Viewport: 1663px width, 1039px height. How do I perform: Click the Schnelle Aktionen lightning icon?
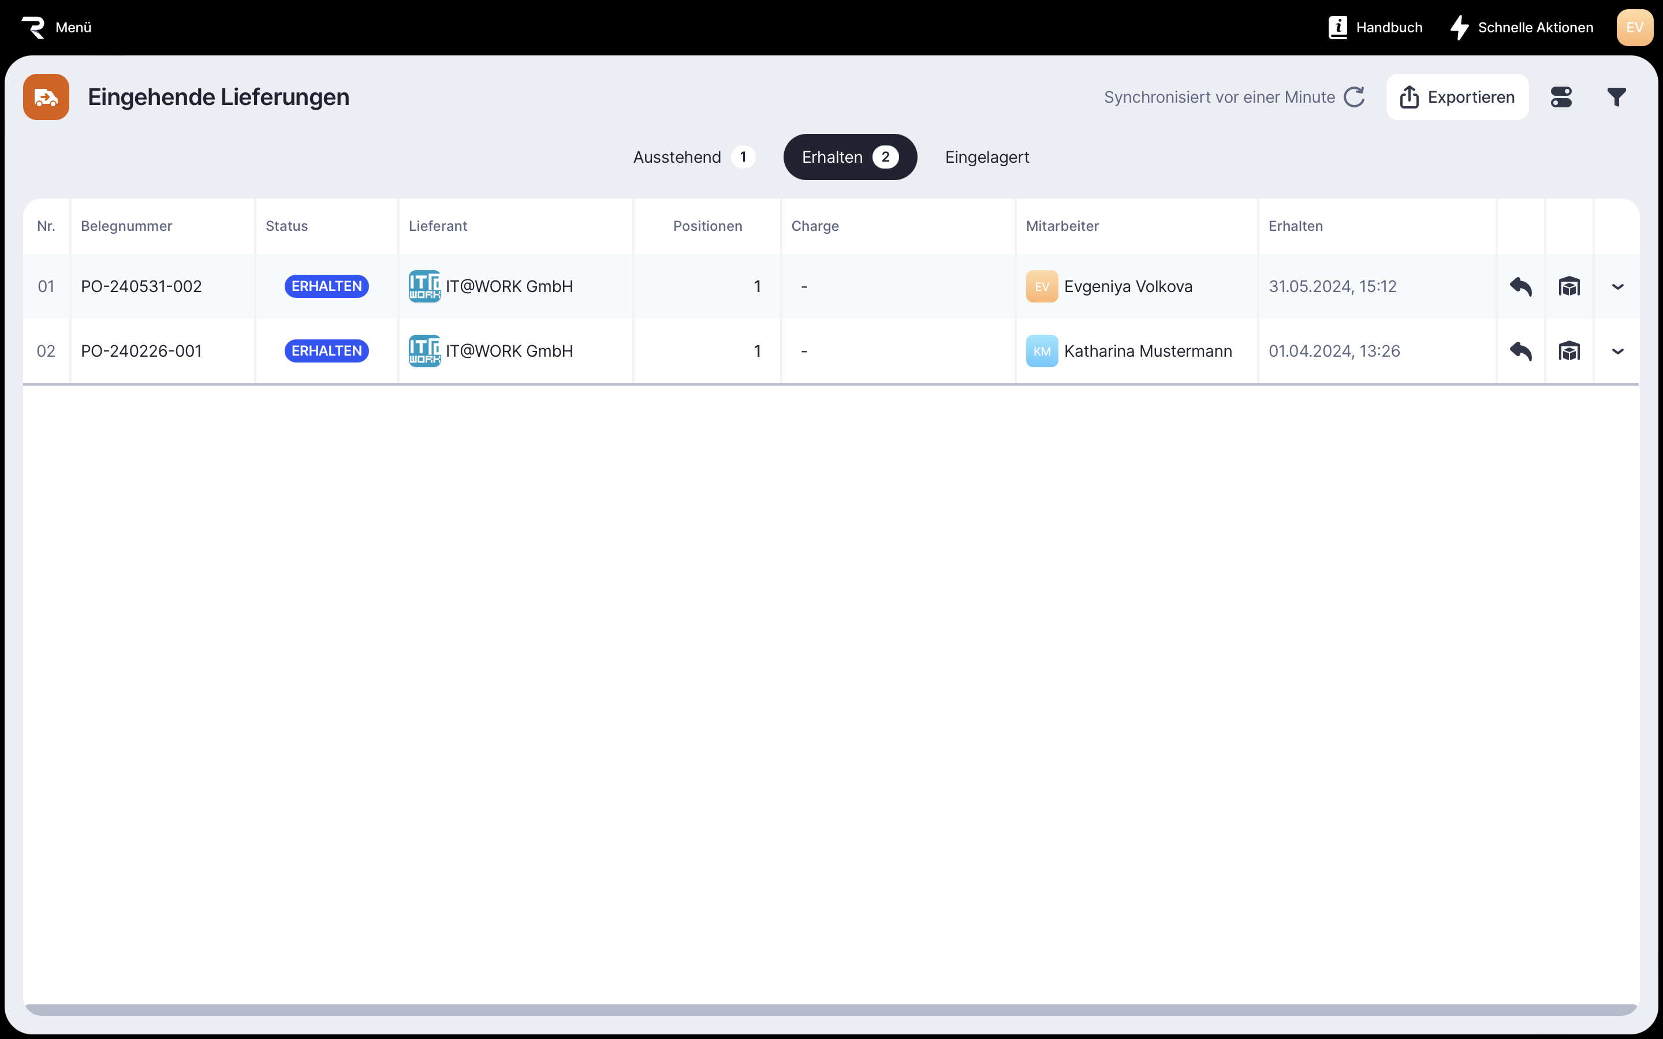(x=1459, y=28)
